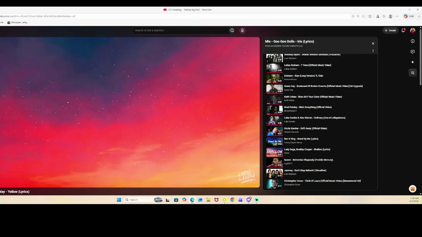
Task: Click the Eminem Stan video thumbnail
Action: coord(274,78)
